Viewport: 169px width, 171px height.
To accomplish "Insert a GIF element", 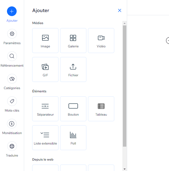I will (x=45, y=70).
